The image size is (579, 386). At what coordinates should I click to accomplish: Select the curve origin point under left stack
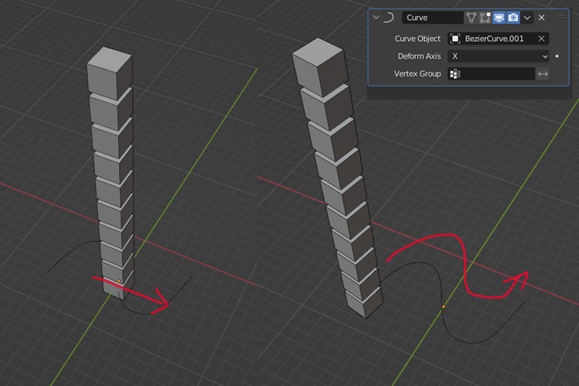point(118,281)
